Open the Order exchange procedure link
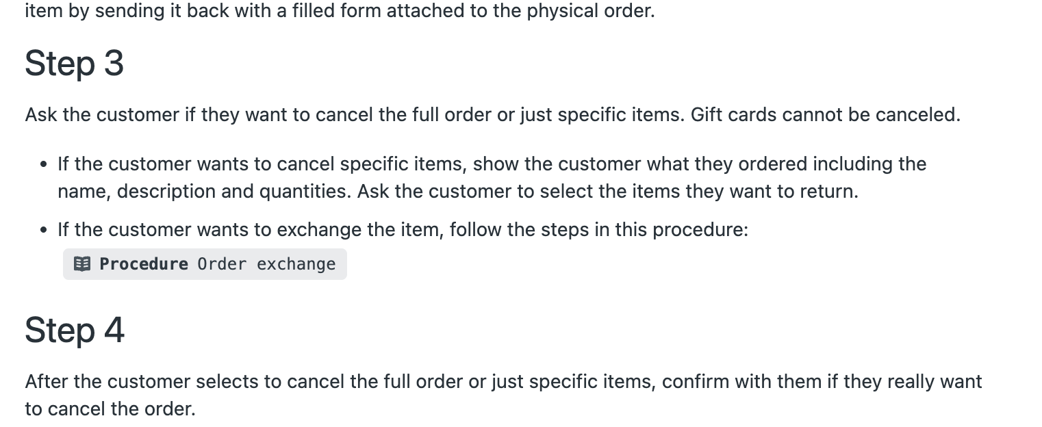This screenshot has width=1042, height=427. point(266,264)
